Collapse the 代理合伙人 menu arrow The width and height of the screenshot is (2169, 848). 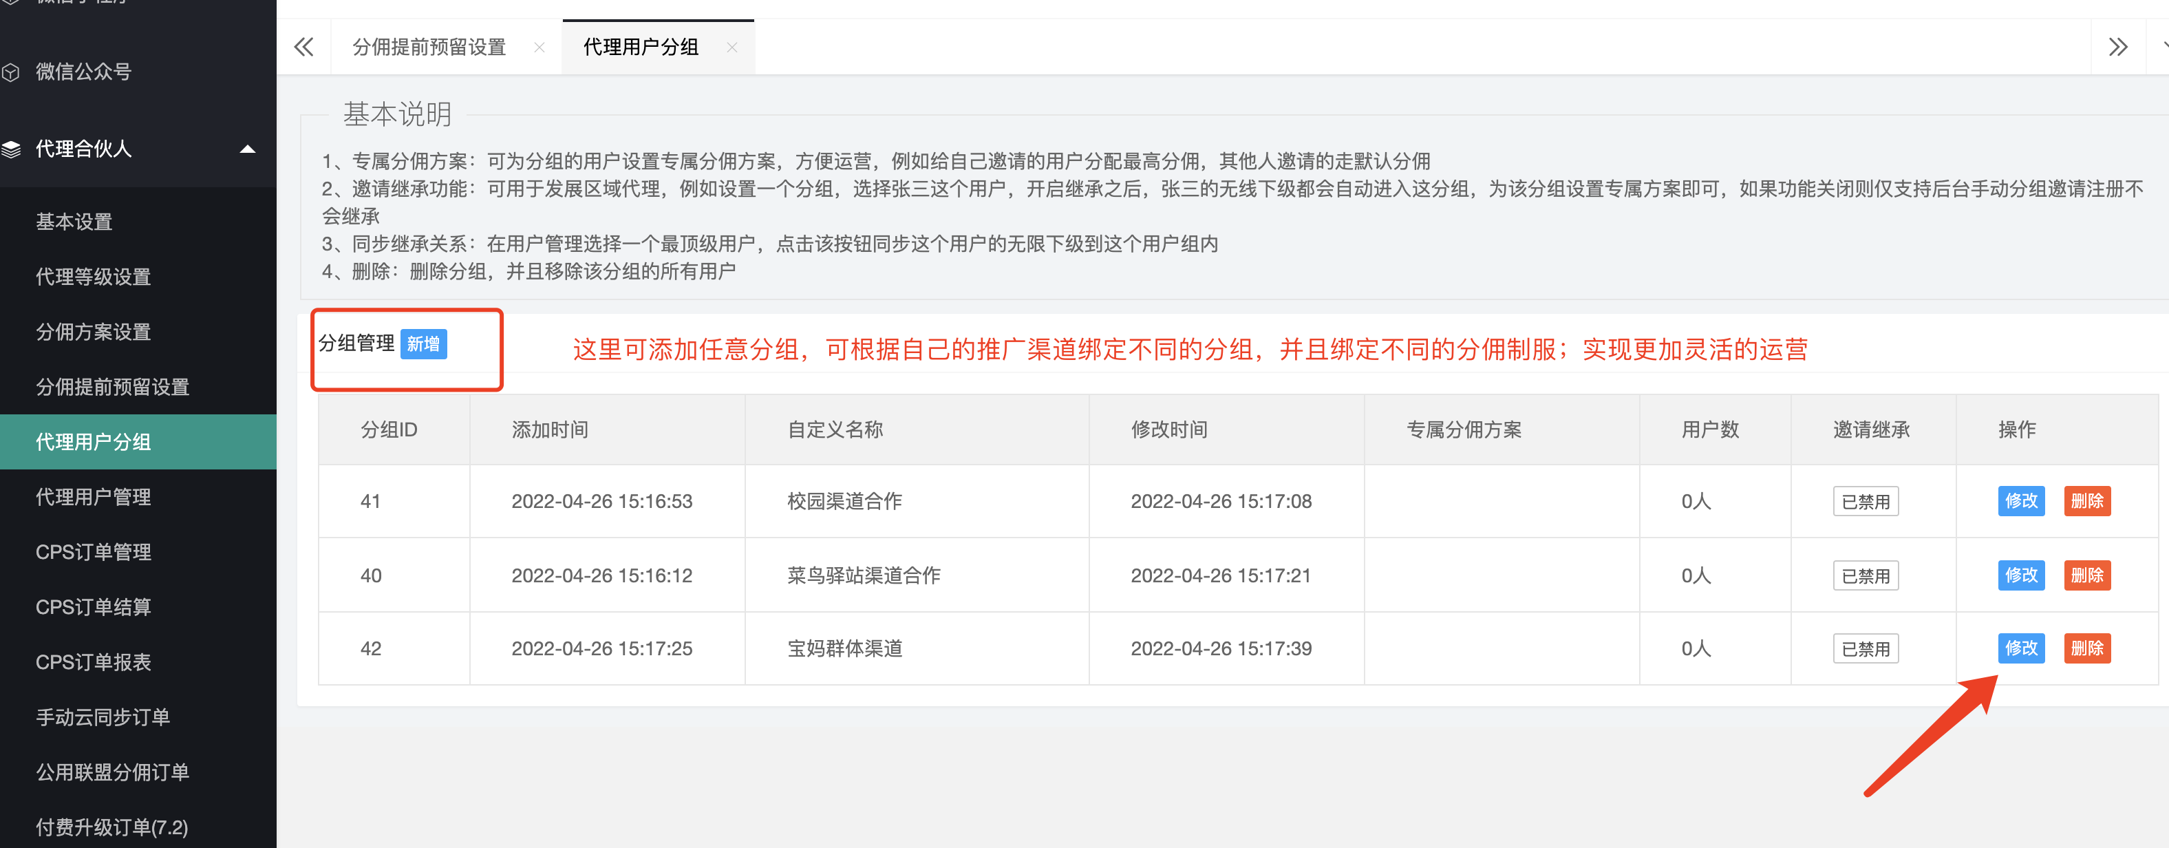pos(248,150)
